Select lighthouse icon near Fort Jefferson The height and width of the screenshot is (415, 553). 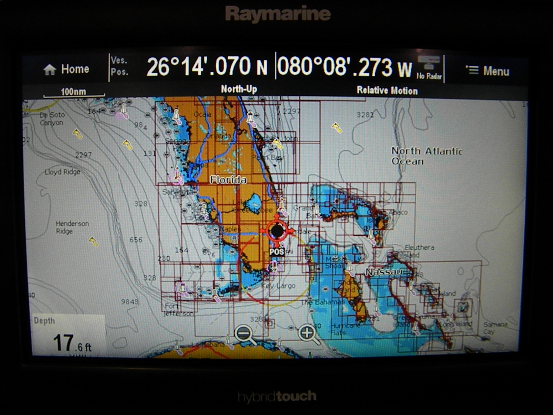click(183, 289)
